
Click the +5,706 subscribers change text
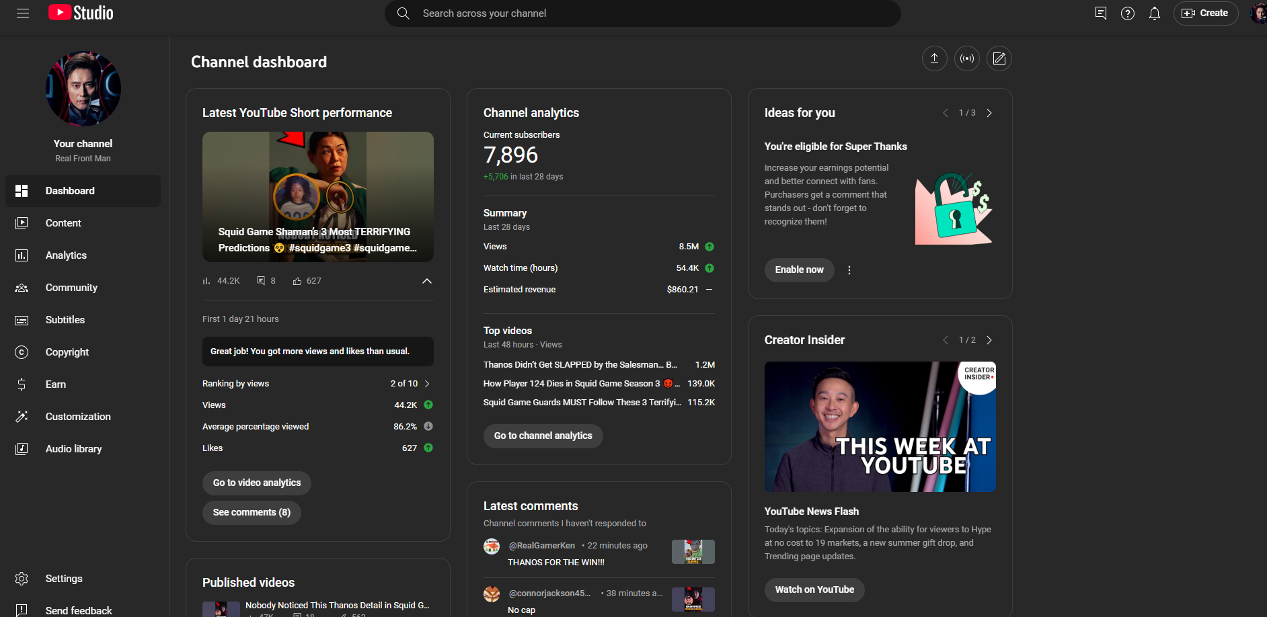496,177
